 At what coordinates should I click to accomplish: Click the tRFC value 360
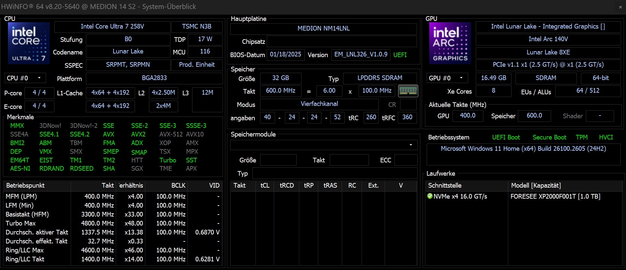tap(407, 117)
